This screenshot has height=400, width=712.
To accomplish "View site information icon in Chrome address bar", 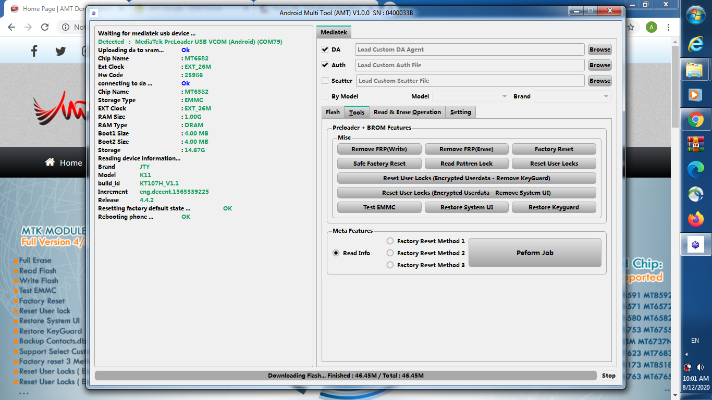I will tap(66, 27).
